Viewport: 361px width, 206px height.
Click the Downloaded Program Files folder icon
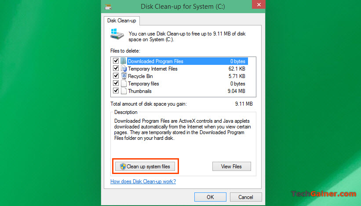click(124, 61)
